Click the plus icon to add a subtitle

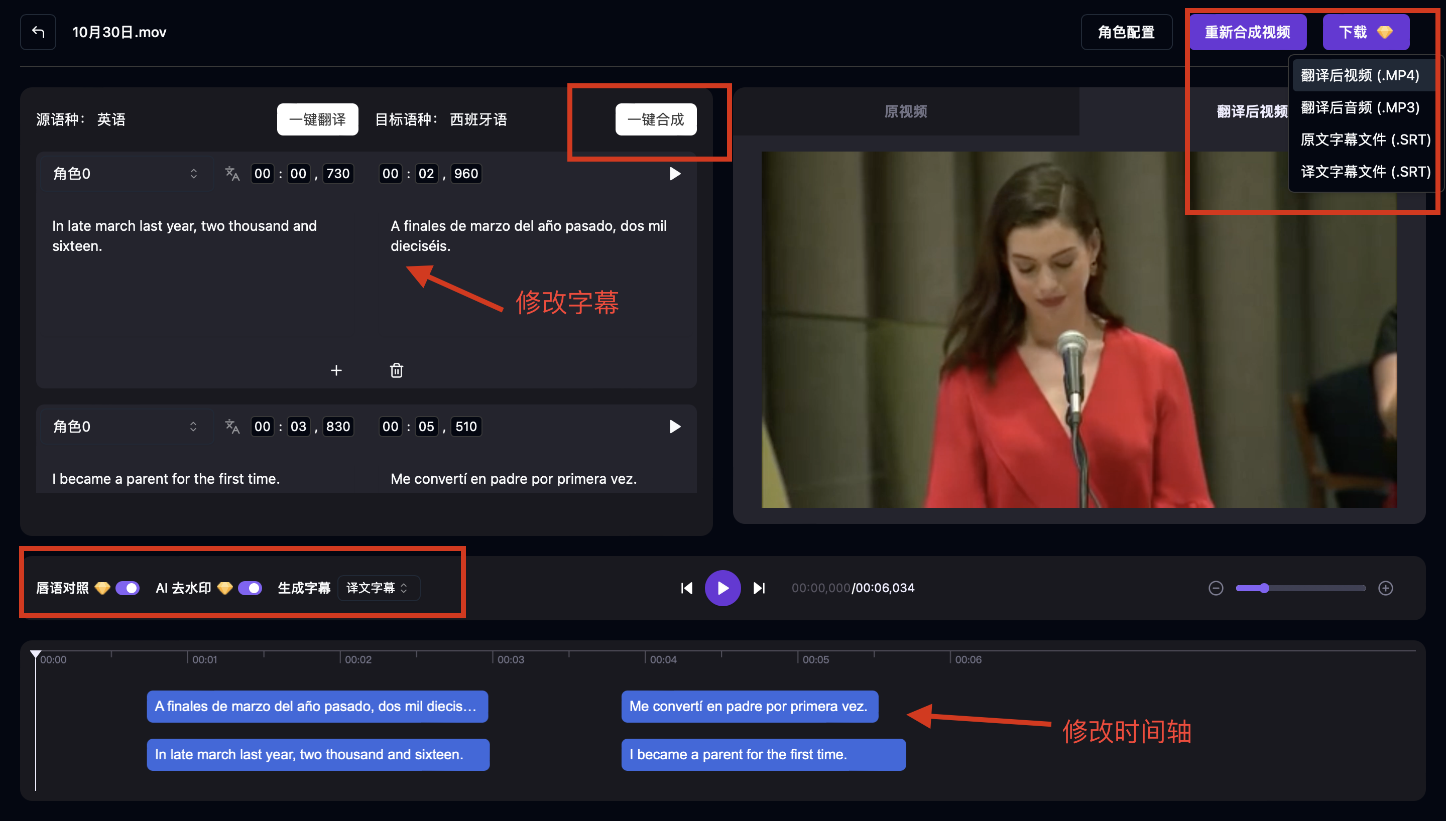tap(336, 370)
